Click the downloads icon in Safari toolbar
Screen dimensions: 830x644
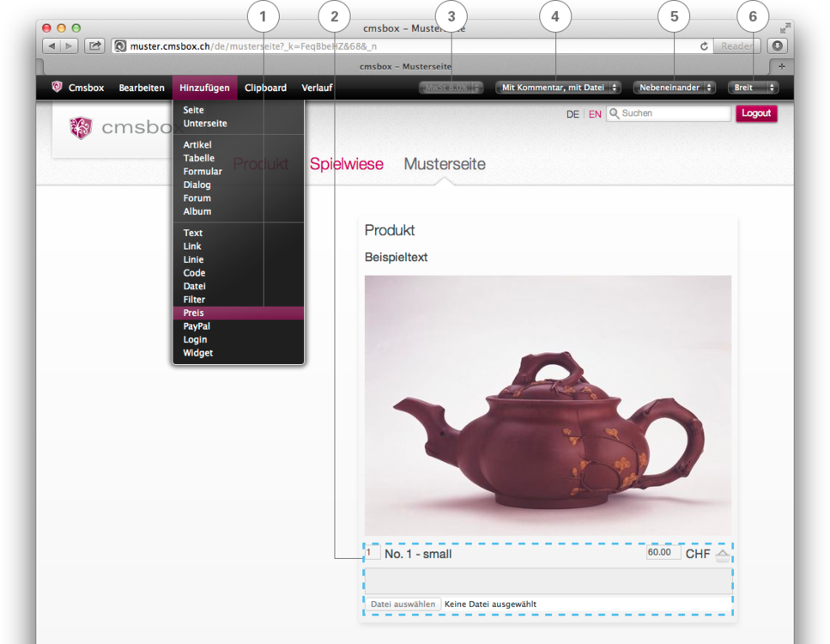point(777,46)
